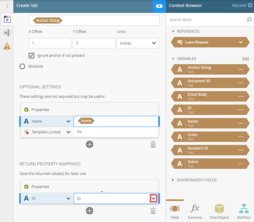Click the Add link next to Variables
The width and height of the screenshot is (254, 222).
(x=245, y=58)
